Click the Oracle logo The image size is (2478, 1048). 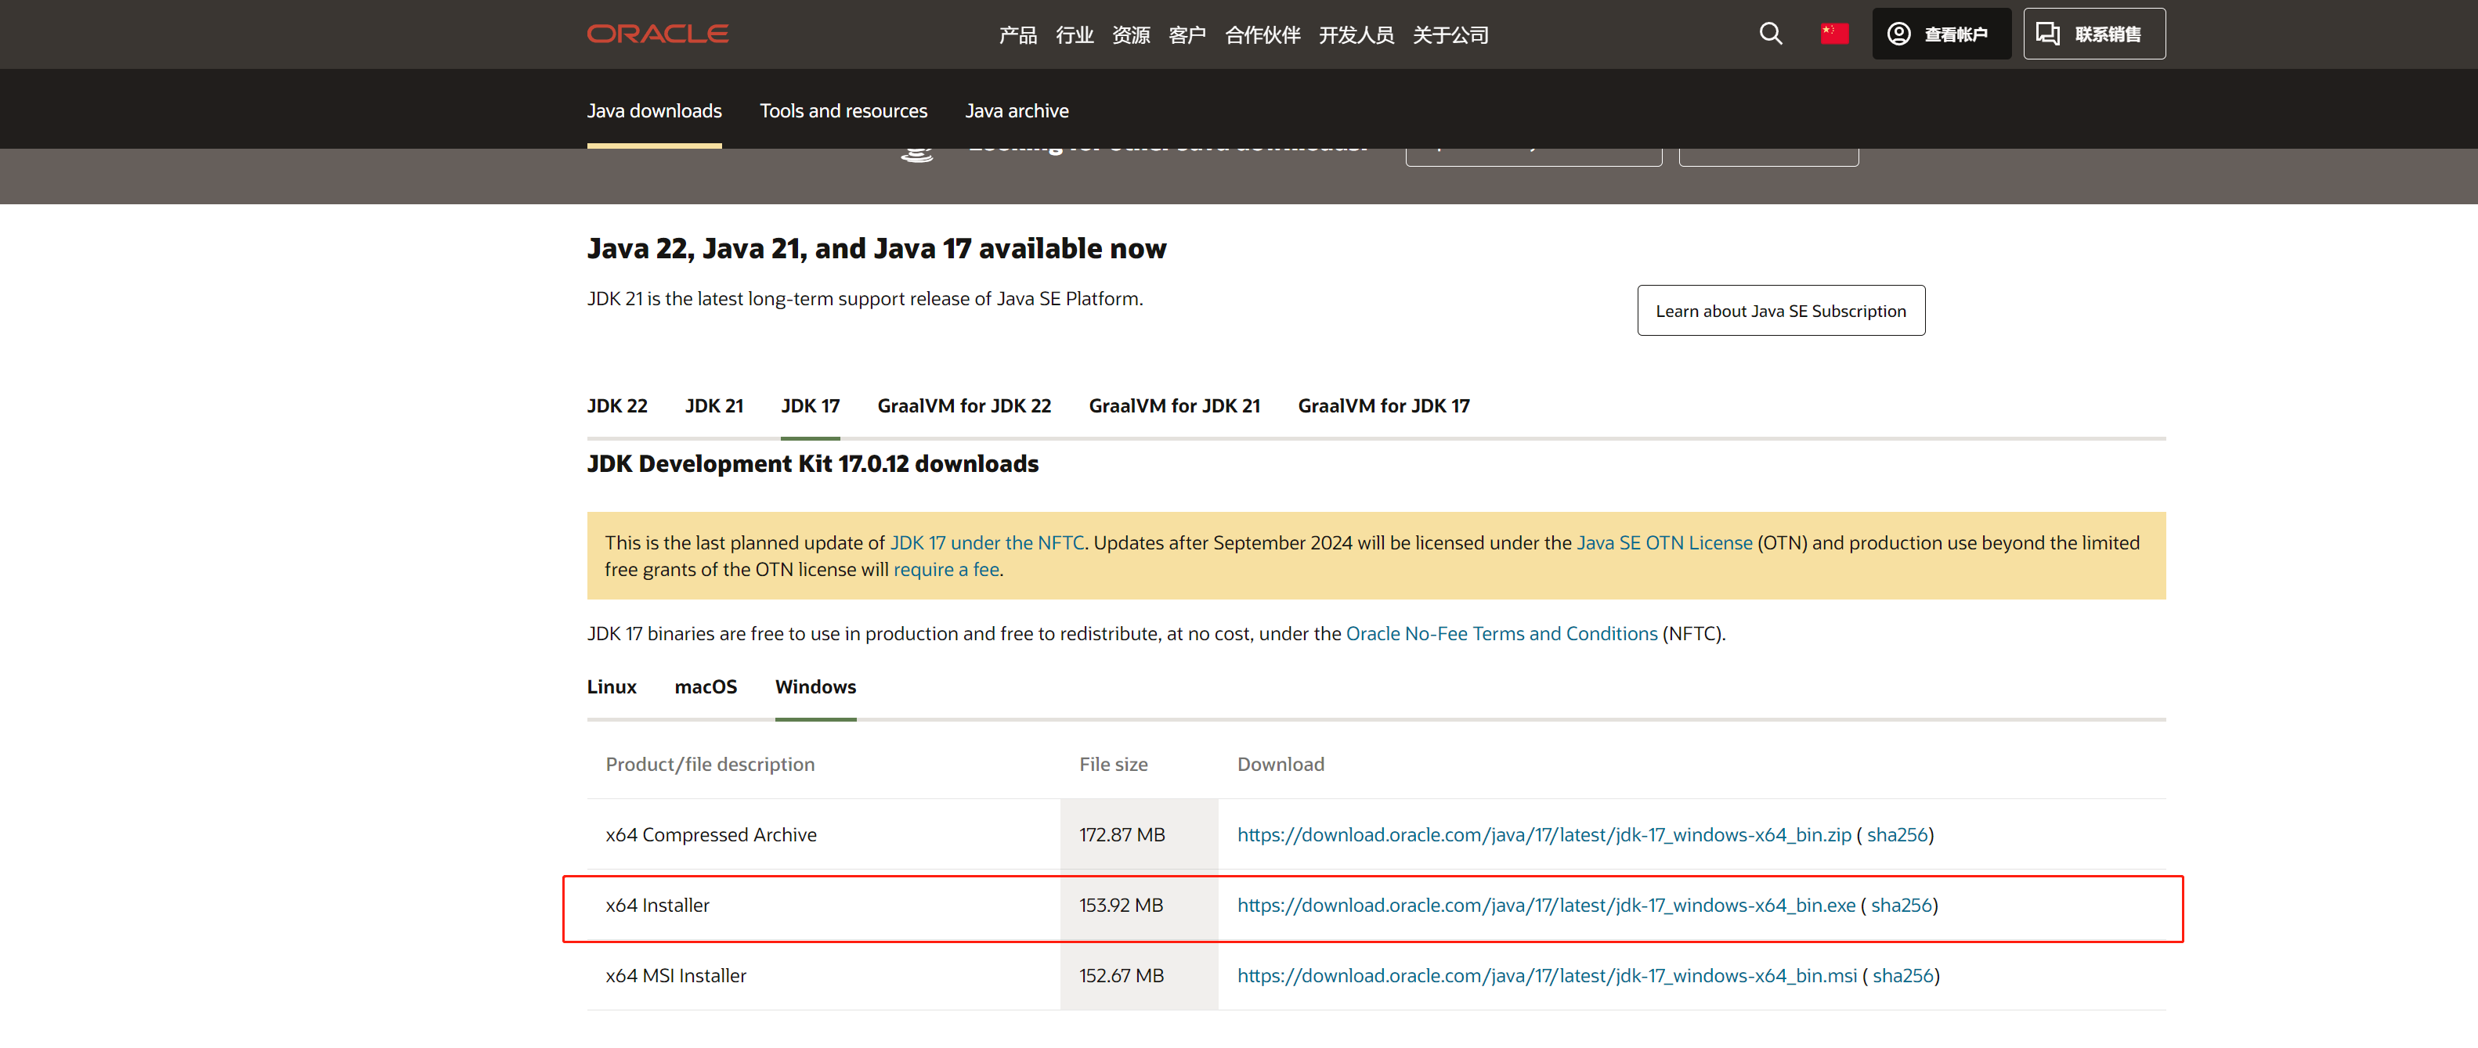(x=657, y=34)
